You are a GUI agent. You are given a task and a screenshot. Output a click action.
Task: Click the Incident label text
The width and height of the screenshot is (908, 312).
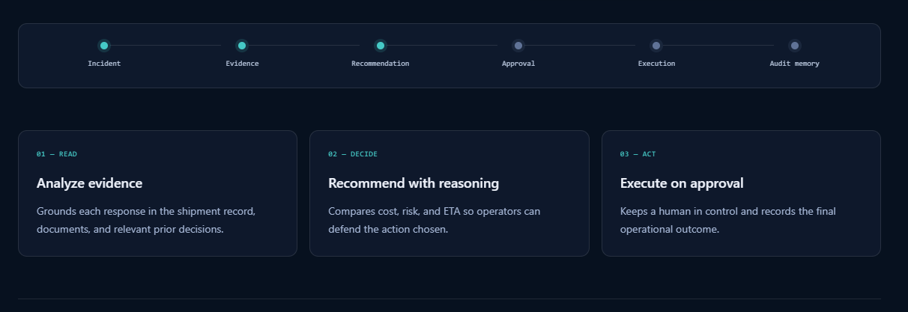104,64
